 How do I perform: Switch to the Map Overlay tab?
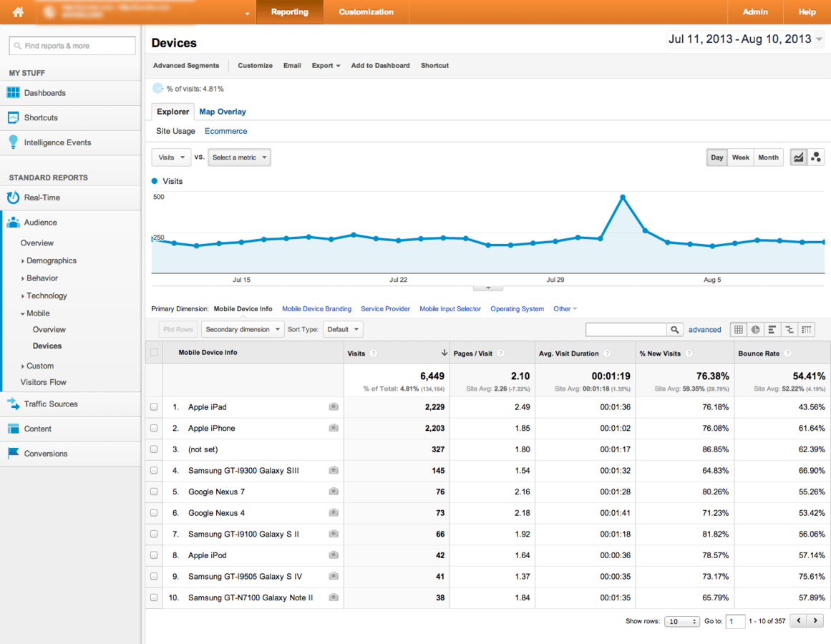[x=223, y=112]
